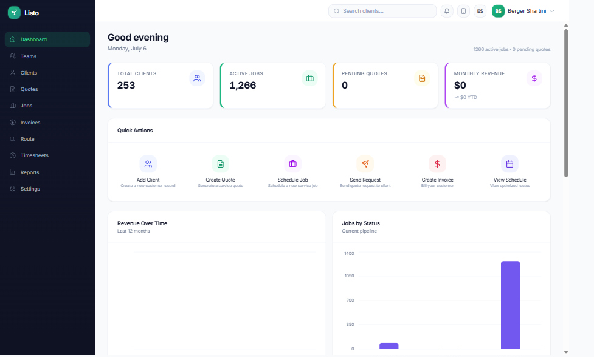Click the Listo logo icon

click(14, 13)
